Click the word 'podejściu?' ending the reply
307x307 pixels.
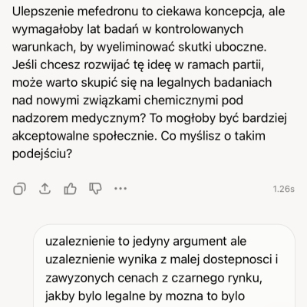[42, 153]
